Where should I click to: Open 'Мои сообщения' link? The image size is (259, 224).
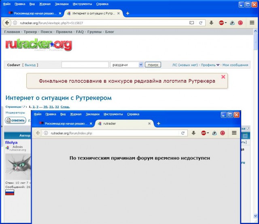pyautogui.click(x=235, y=65)
